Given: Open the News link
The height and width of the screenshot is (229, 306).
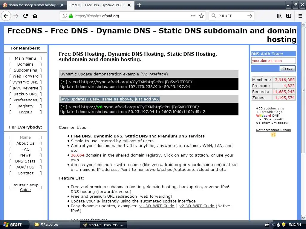Looking at the screenshot, I should click(25, 155).
